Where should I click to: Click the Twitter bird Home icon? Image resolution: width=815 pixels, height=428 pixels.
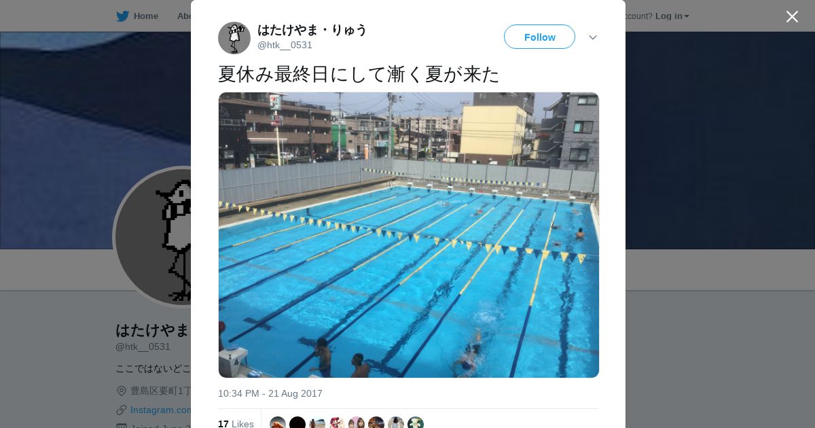122,16
